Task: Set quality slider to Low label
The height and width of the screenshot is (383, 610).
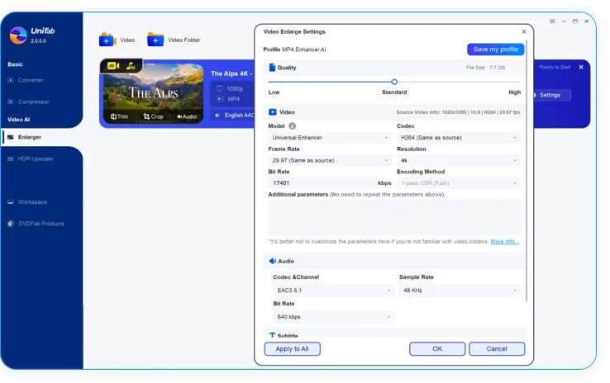Action: (x=274, y=92)
